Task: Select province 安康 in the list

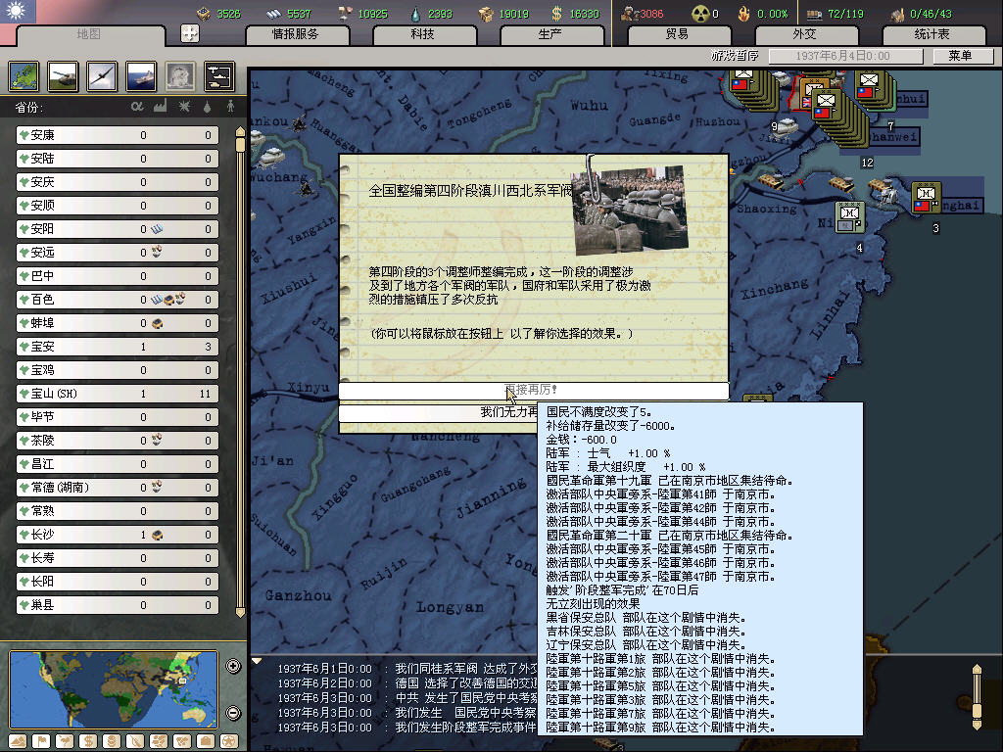Action: 118,135
